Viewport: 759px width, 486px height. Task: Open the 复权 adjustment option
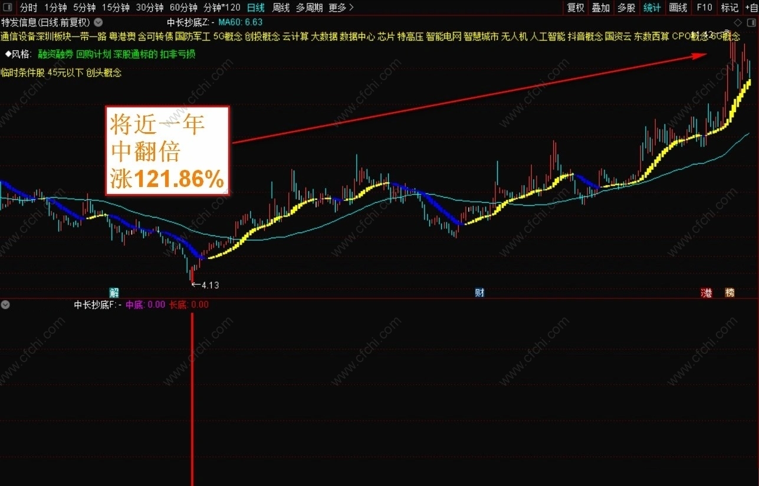pos(576,8)
